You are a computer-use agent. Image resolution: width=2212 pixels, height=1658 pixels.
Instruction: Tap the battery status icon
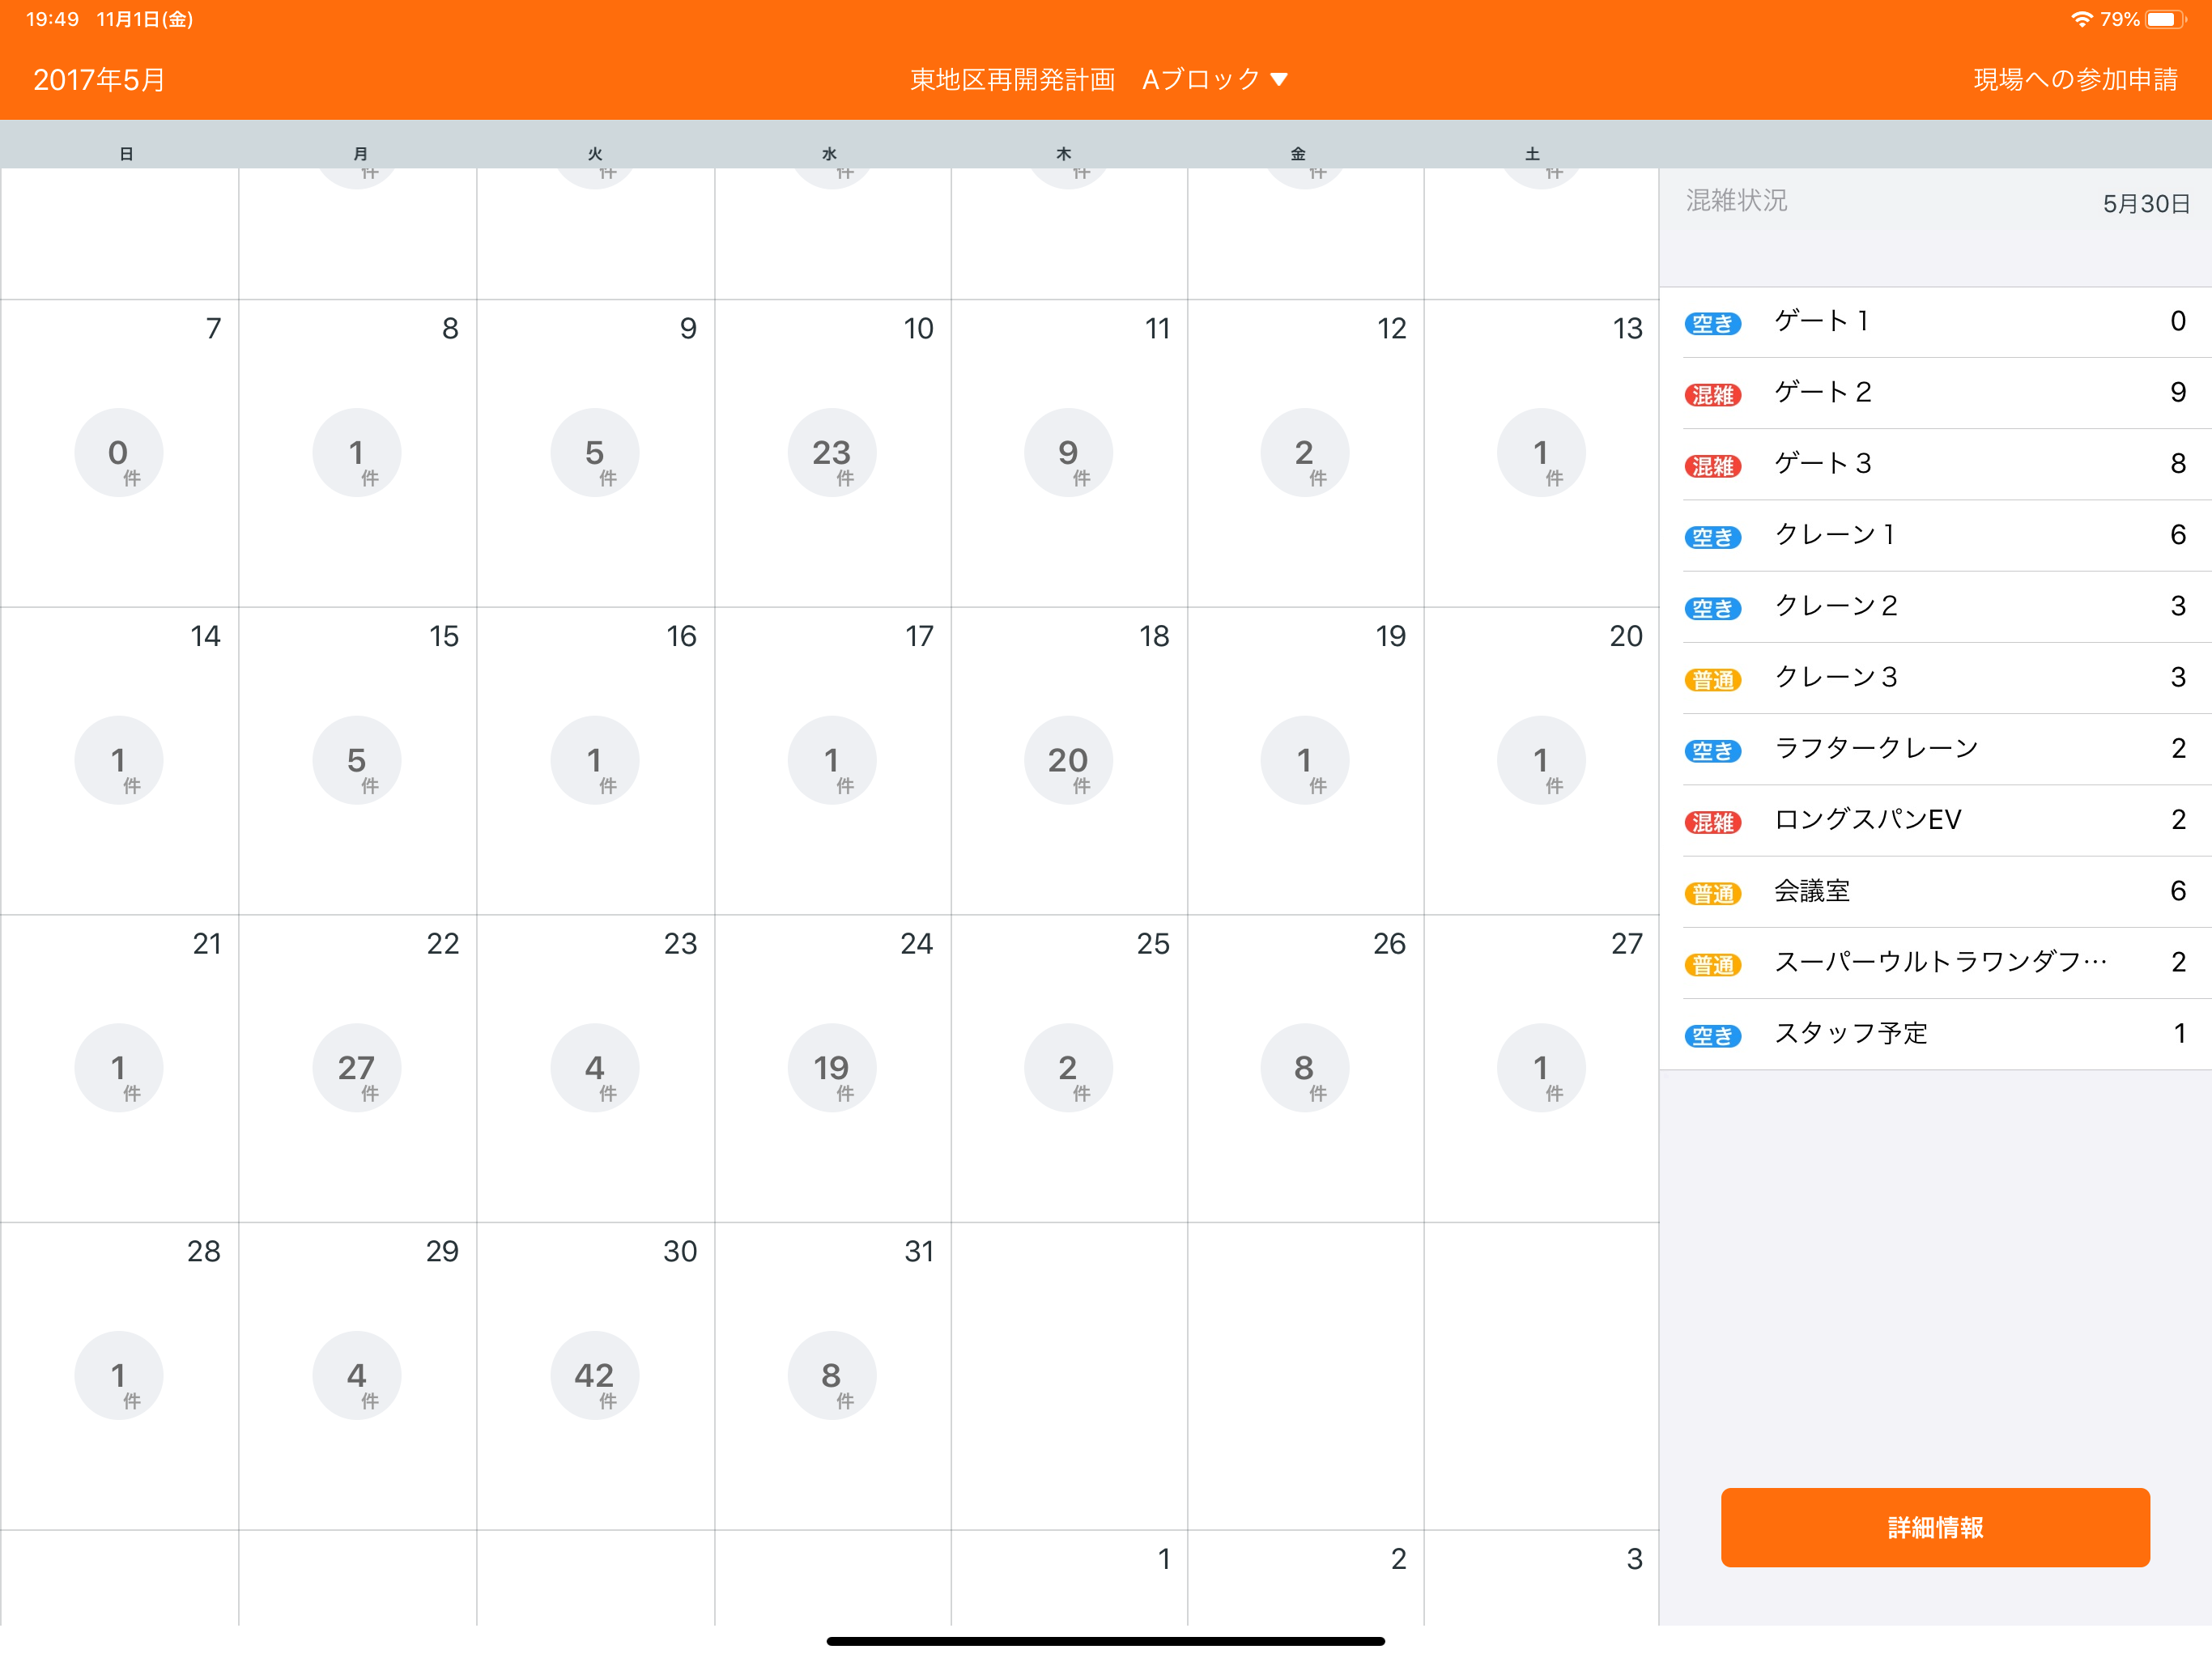coord(2165,19)
